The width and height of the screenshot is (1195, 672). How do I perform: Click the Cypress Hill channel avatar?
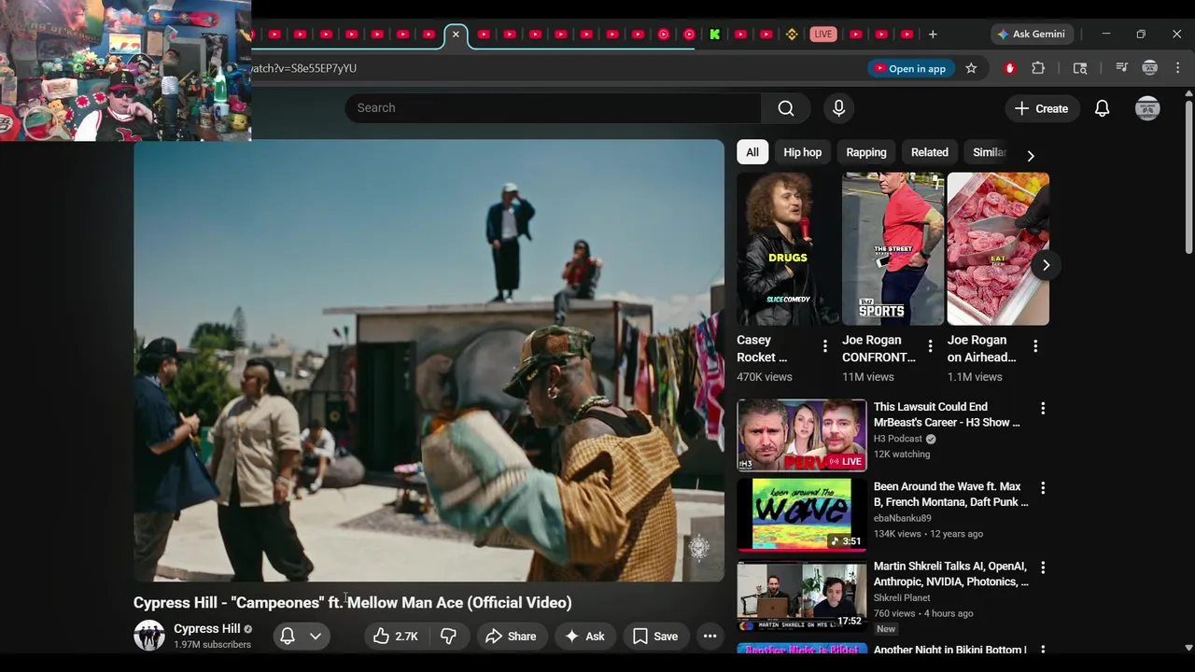[149, 636]
